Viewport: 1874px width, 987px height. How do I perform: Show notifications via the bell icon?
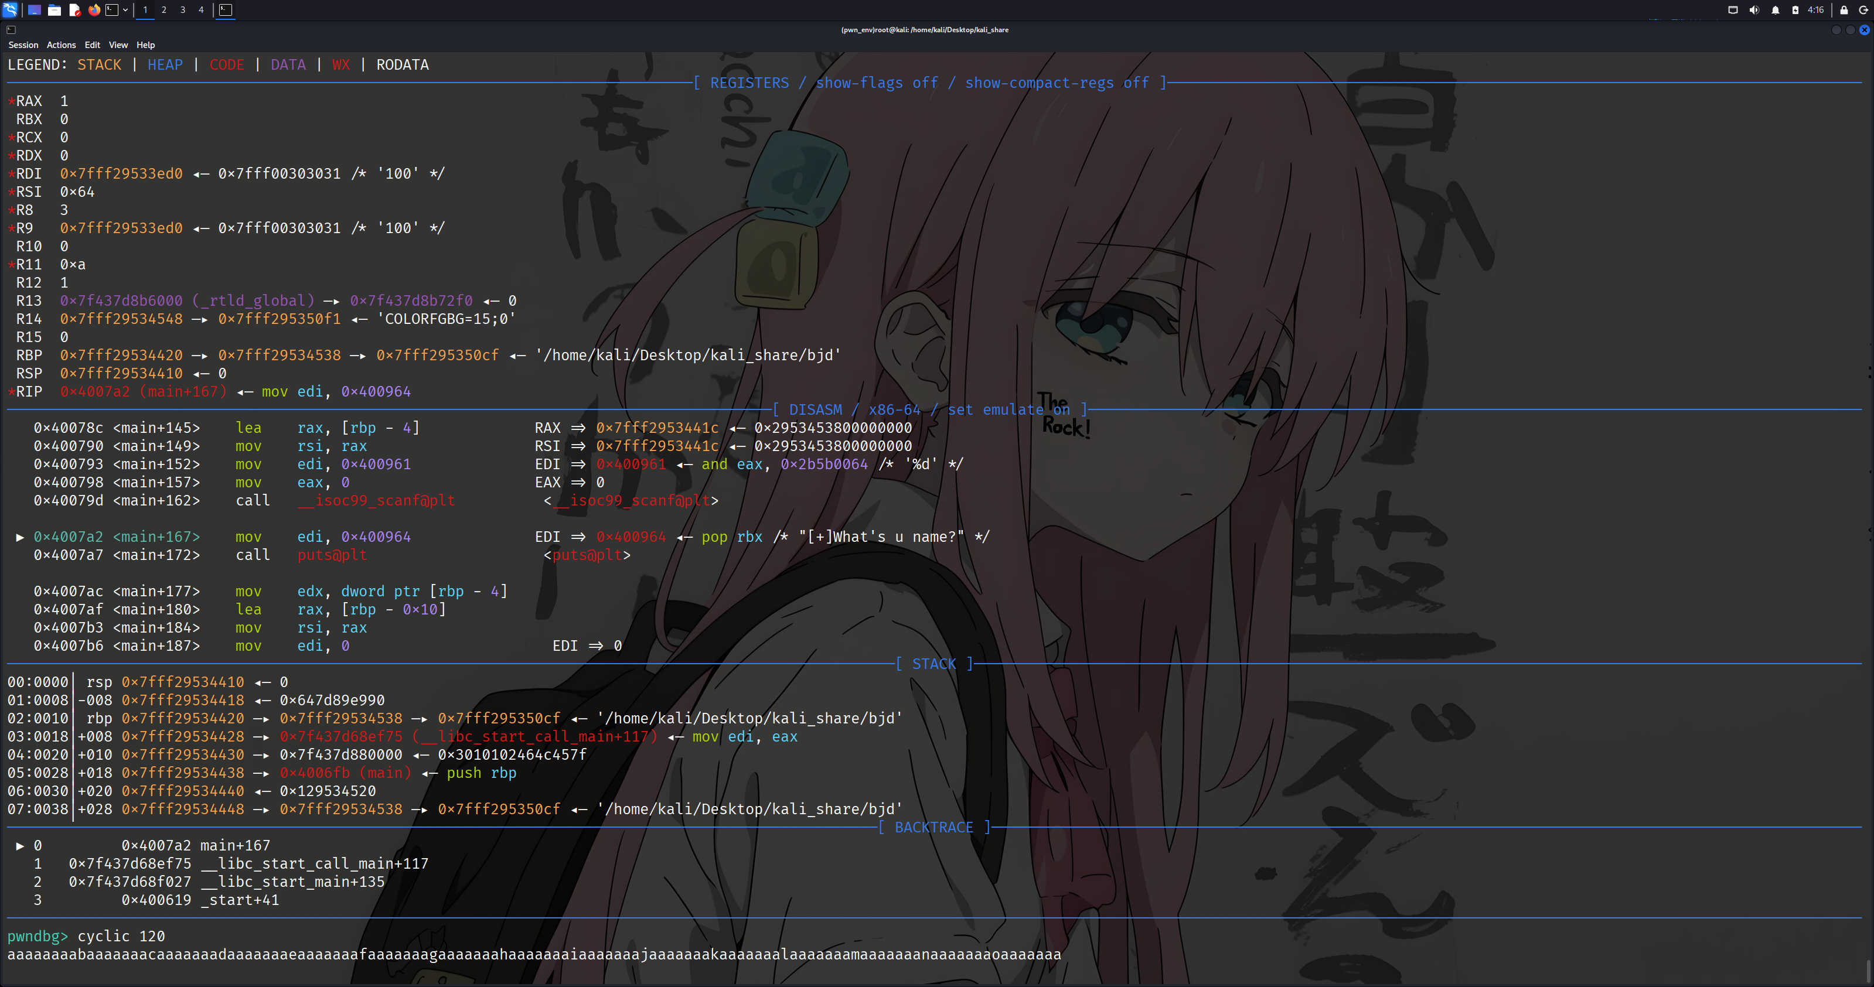[x=1775, y=9]
